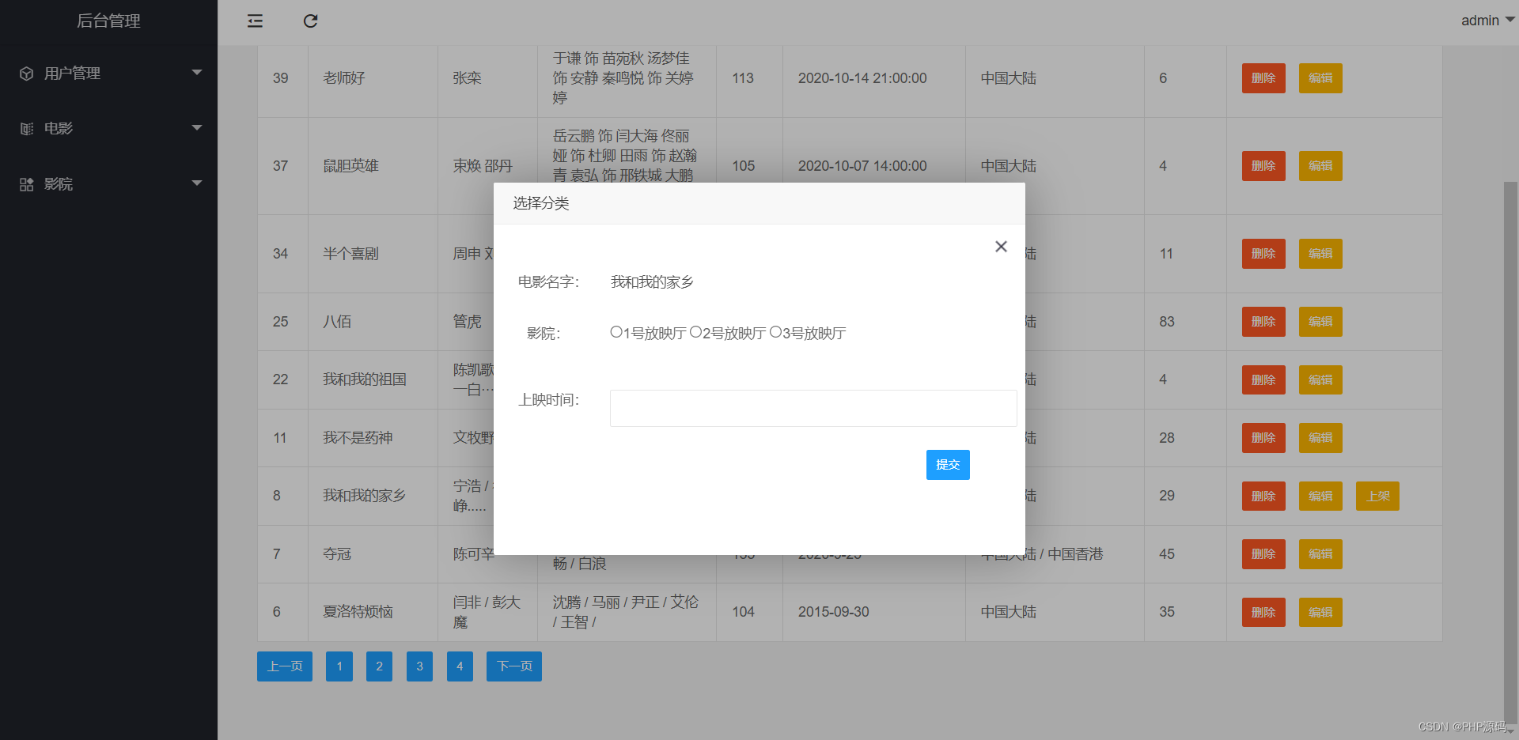The image size is (1519, 740).
Task: Click the 2015-09-30 date cell
Action: click(x=873, y=612)
